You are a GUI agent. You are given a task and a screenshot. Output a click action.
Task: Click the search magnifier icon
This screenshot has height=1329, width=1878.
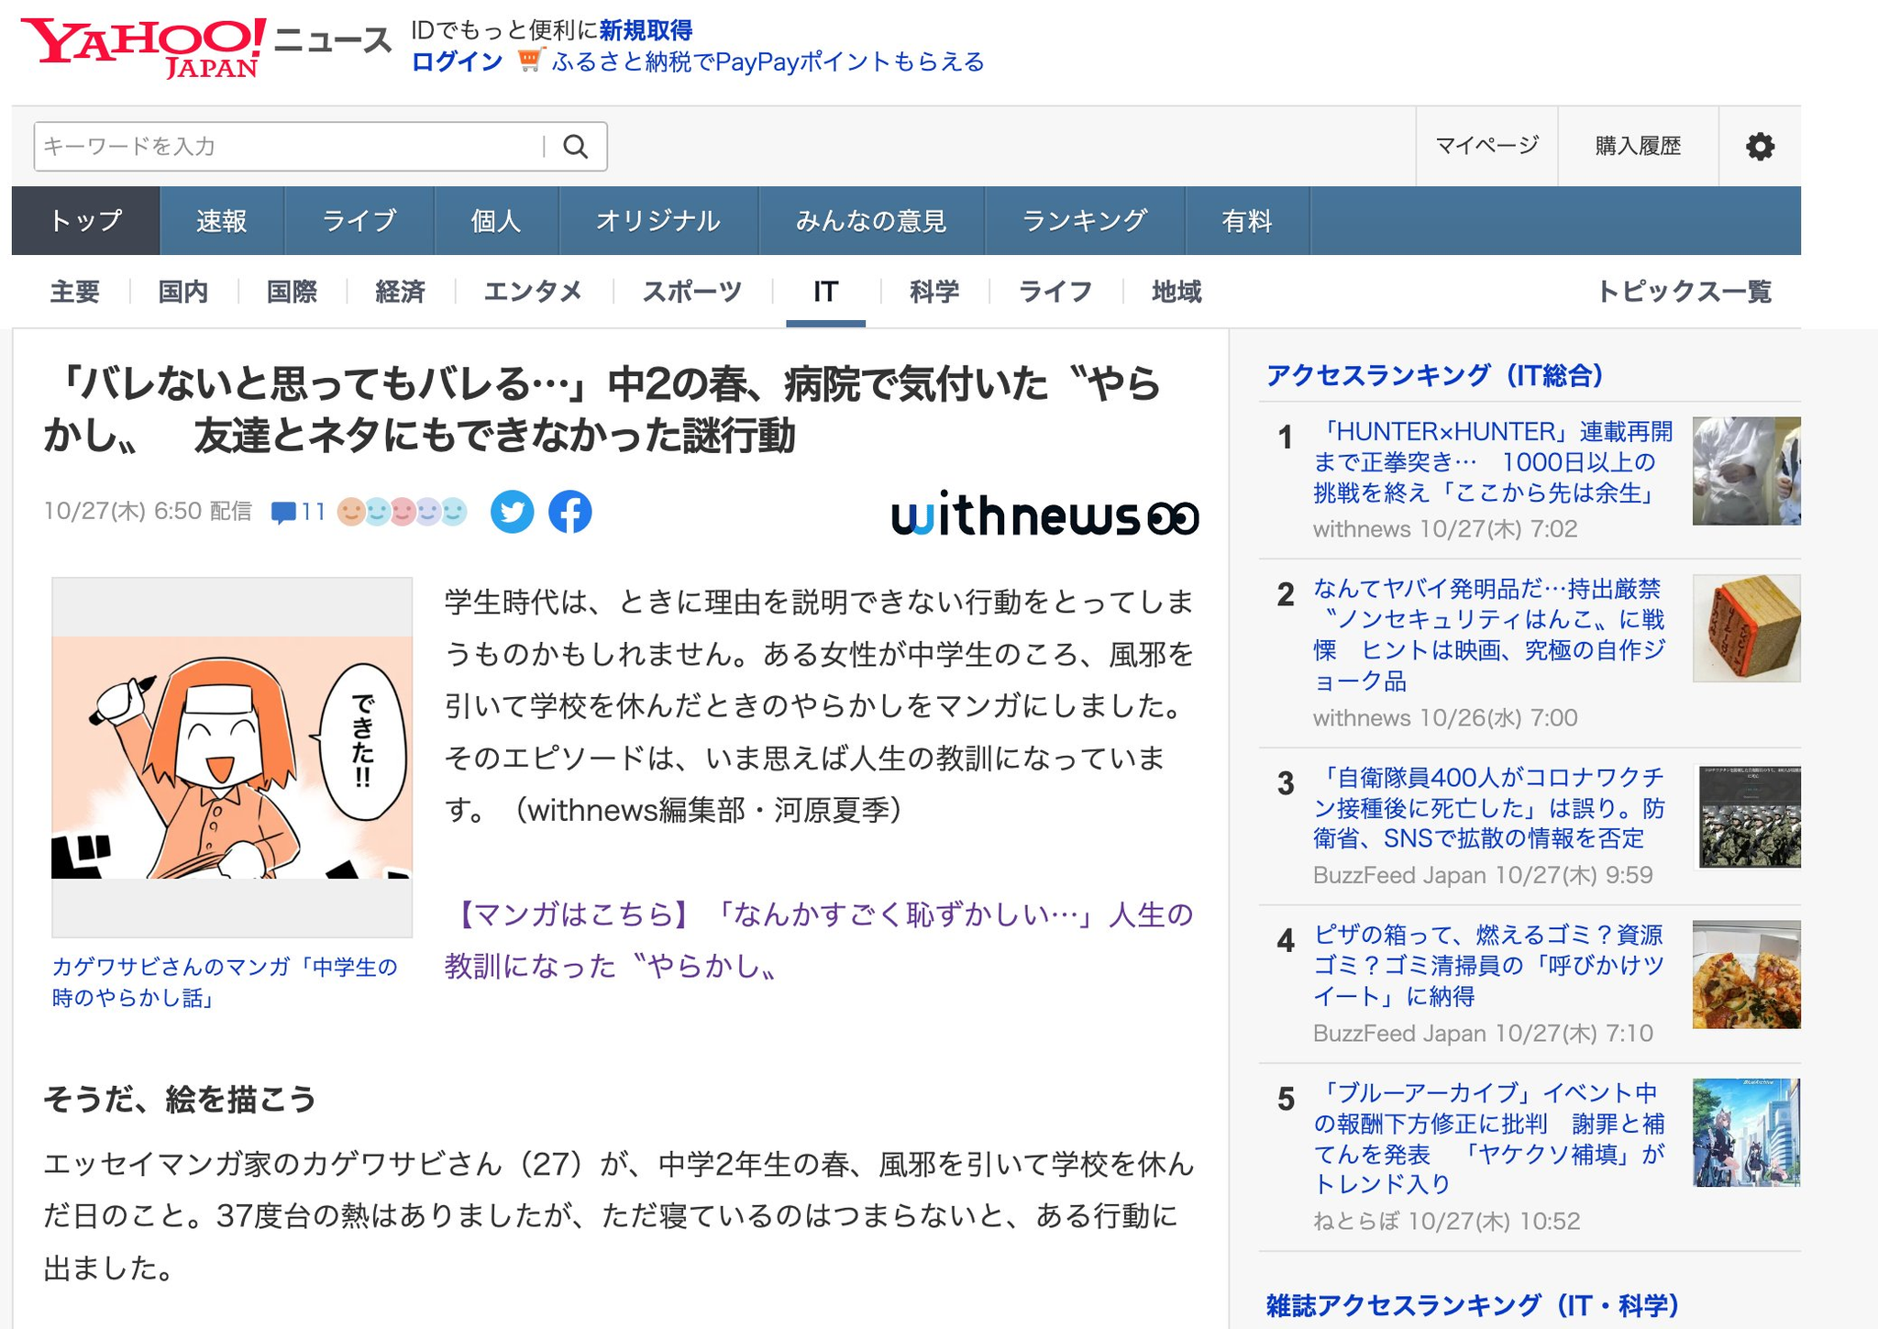pyautogui.click(x=575, y=147)
